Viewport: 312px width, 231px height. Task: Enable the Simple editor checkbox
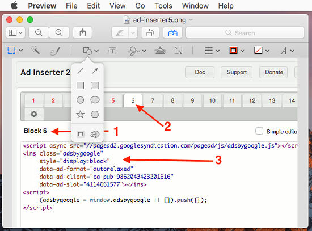(259, 131)
